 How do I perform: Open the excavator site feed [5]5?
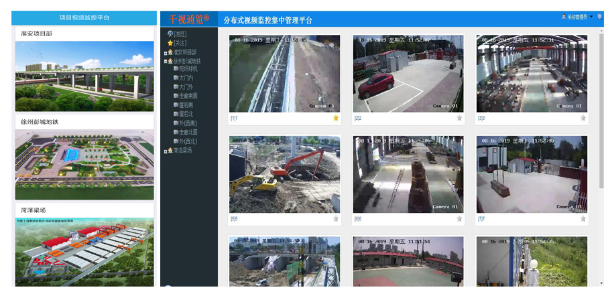[285, 174]
